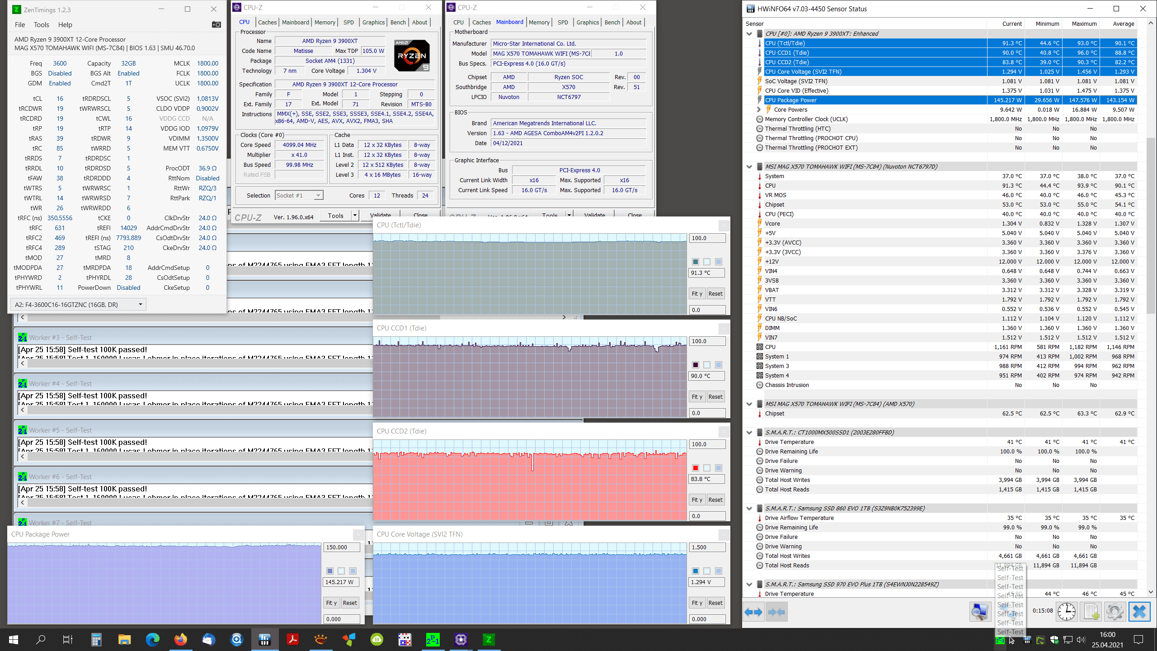Click HWiNFO expand columns double-arrow button
This screenshot has width=1157, height=651.
[753, 612]
